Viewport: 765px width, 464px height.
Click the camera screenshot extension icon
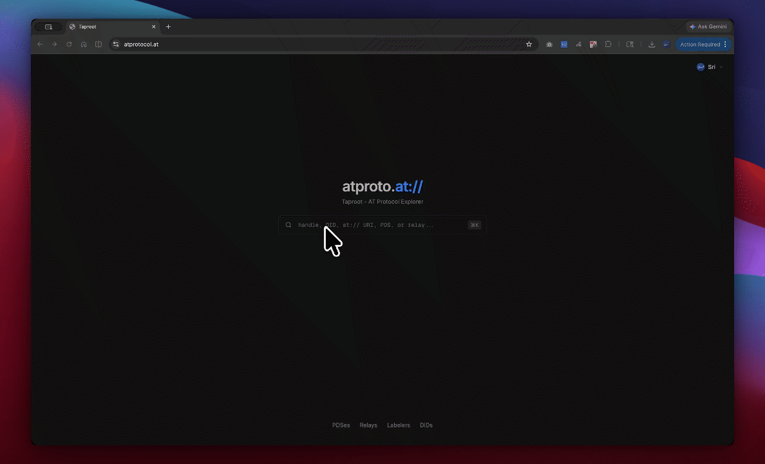coord(549,44)
